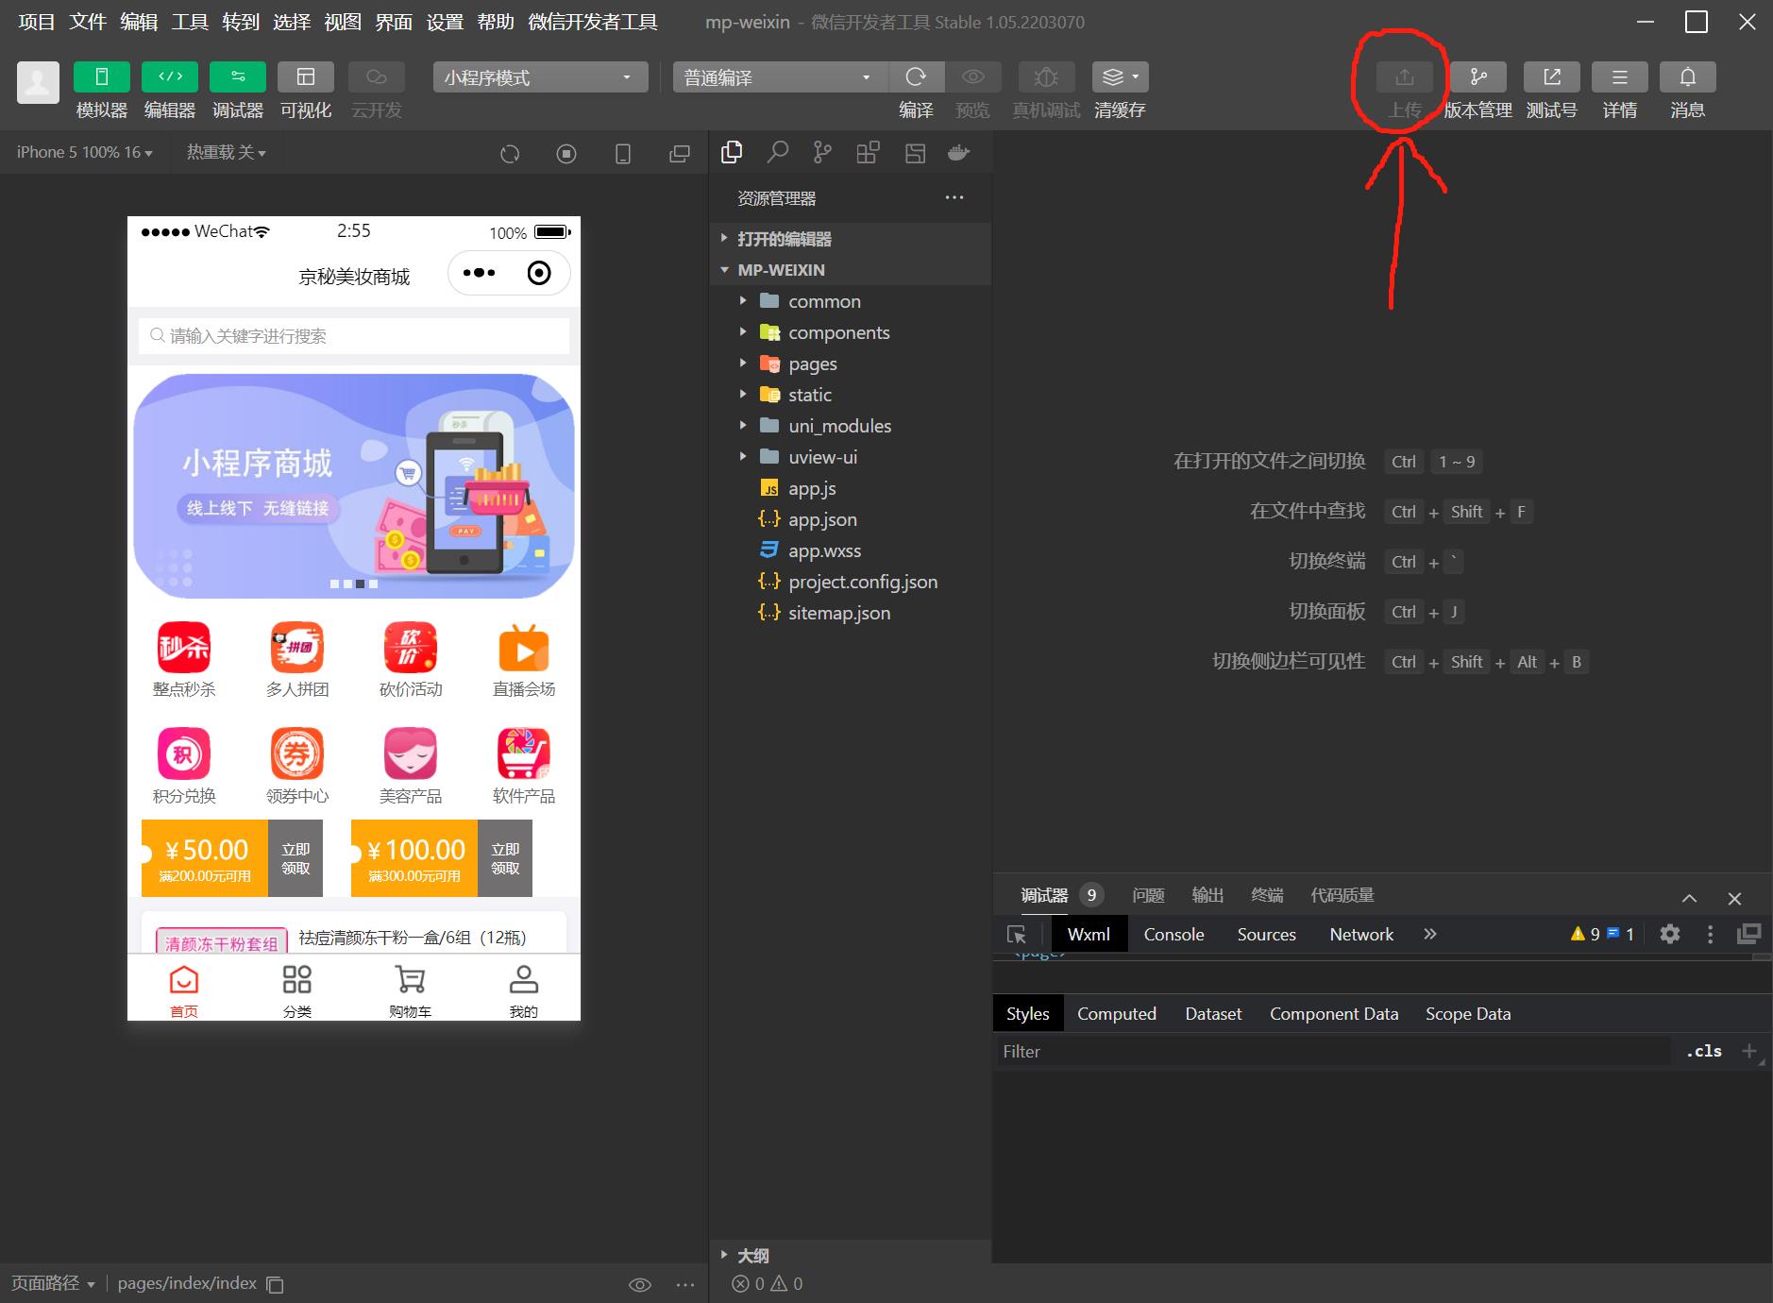
Task: Expand the 打开的编辑器 section
Action: pyautogui.click(x=850, y=239)
